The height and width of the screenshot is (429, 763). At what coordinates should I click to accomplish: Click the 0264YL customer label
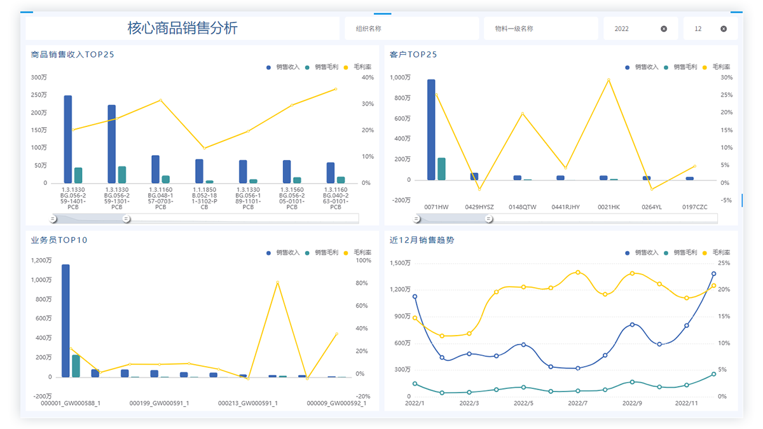[x=652, y=207]
